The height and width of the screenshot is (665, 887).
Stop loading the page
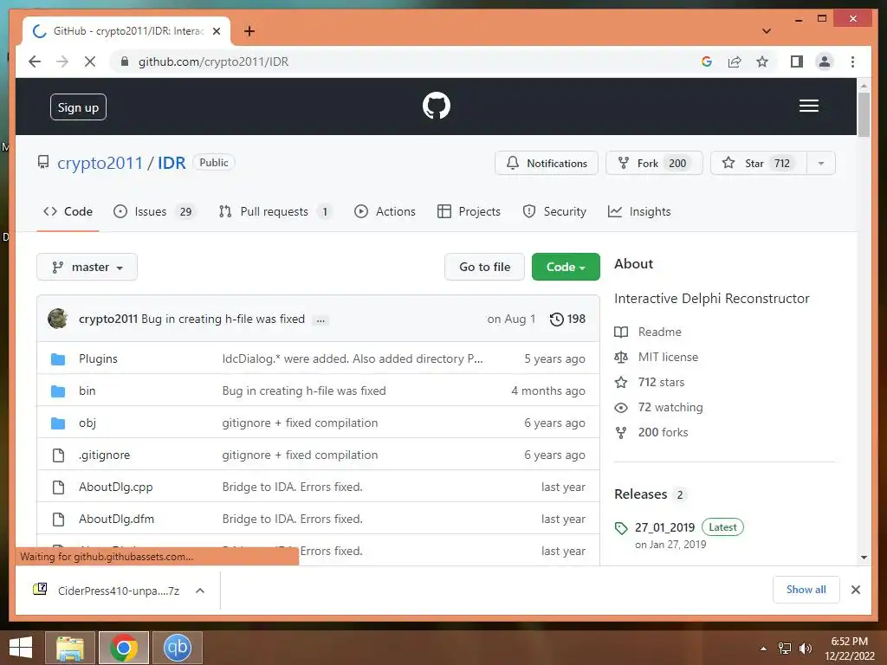(90, 61)
